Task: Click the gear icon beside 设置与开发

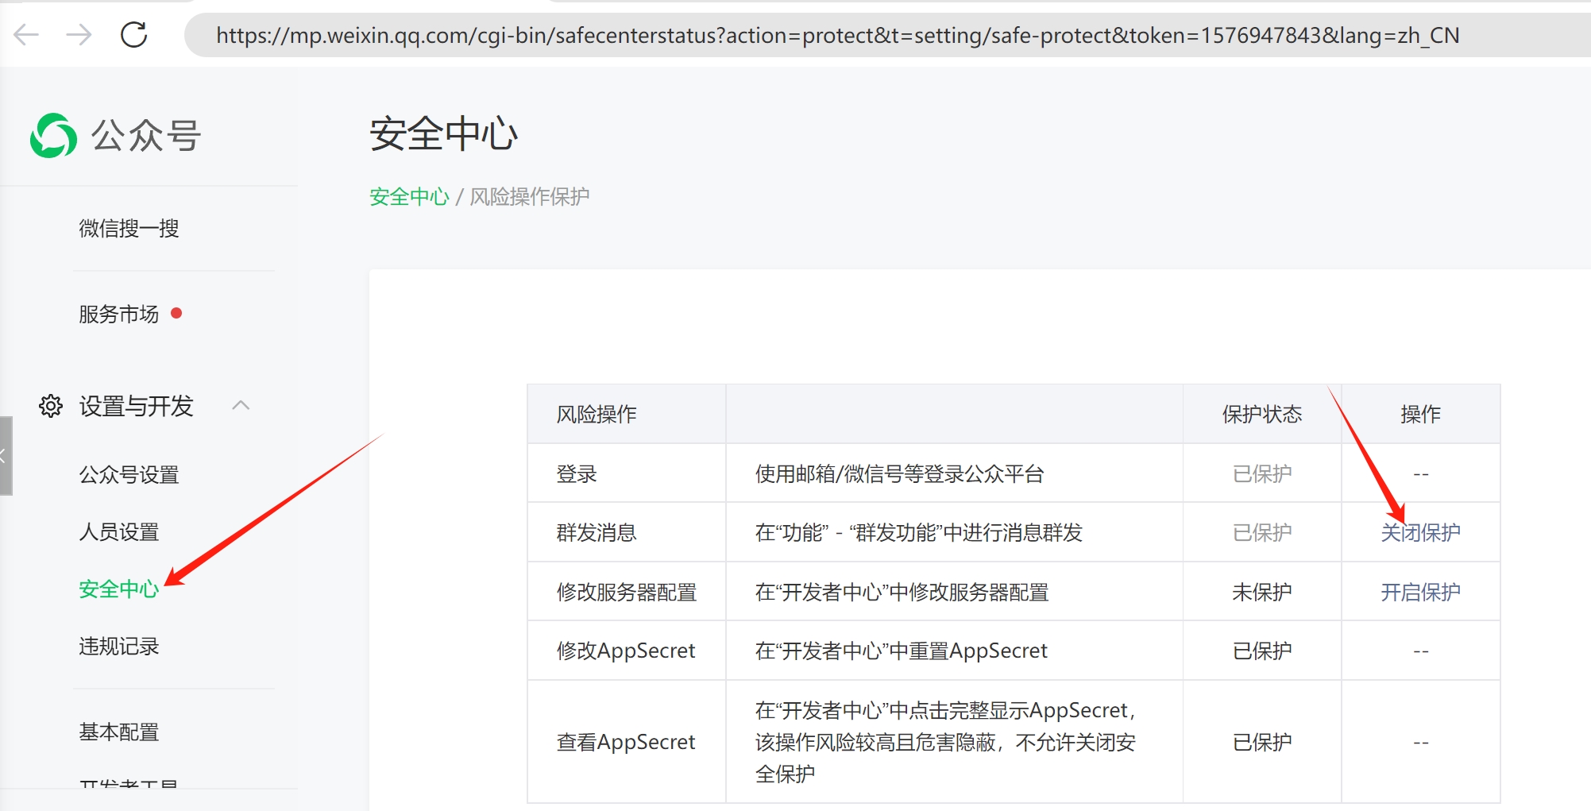Action: pyautogui.click(x=51, y=406)
